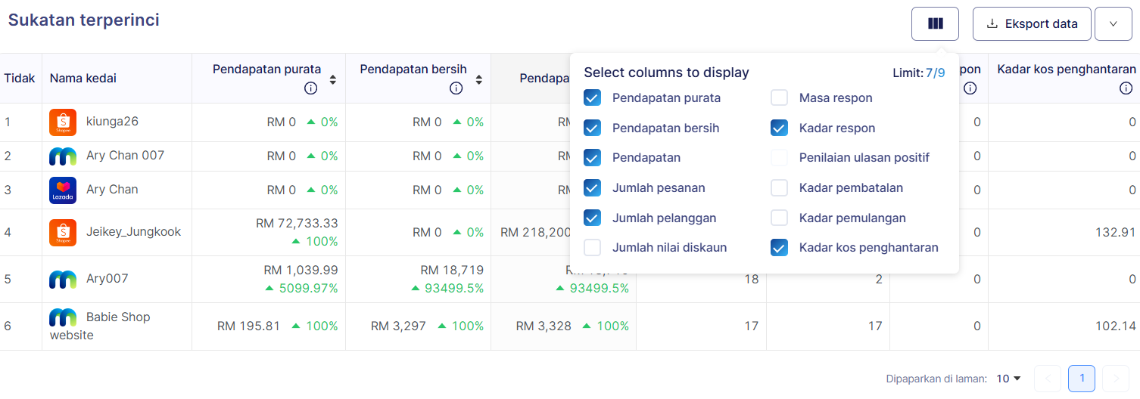
Task: Sort by Pendapatan bersih column arrows
Action: click(478, 79)
